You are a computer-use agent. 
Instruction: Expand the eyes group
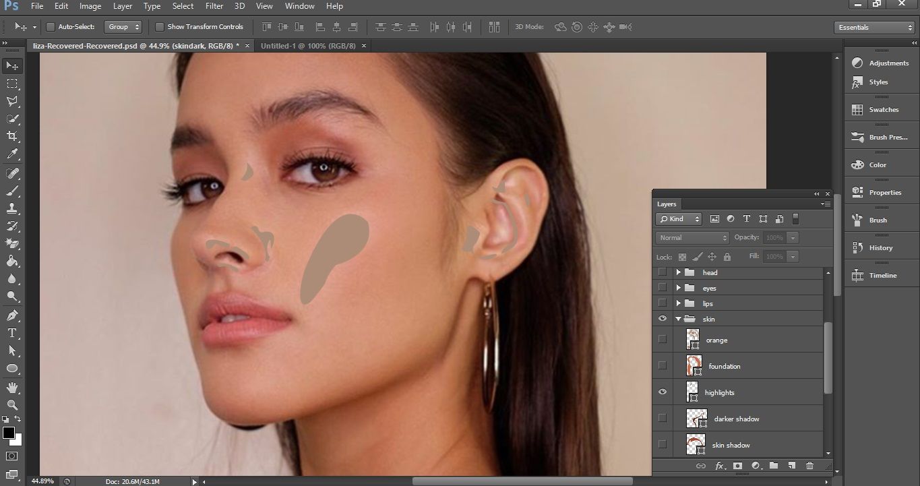tap(678, 288)
